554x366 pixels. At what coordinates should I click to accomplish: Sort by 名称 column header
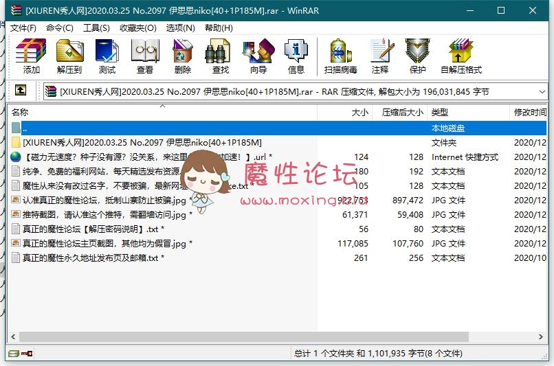pos(162,112)
